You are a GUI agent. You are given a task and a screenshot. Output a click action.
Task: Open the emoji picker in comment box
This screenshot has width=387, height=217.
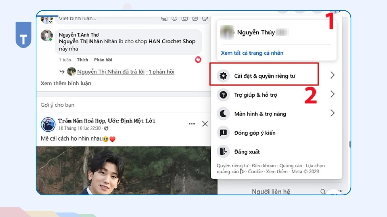[174, 18]
